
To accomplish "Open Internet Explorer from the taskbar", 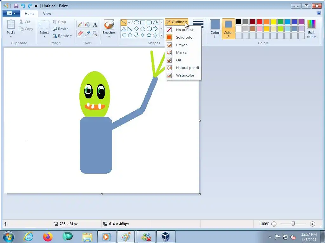I will coord(28,237).
